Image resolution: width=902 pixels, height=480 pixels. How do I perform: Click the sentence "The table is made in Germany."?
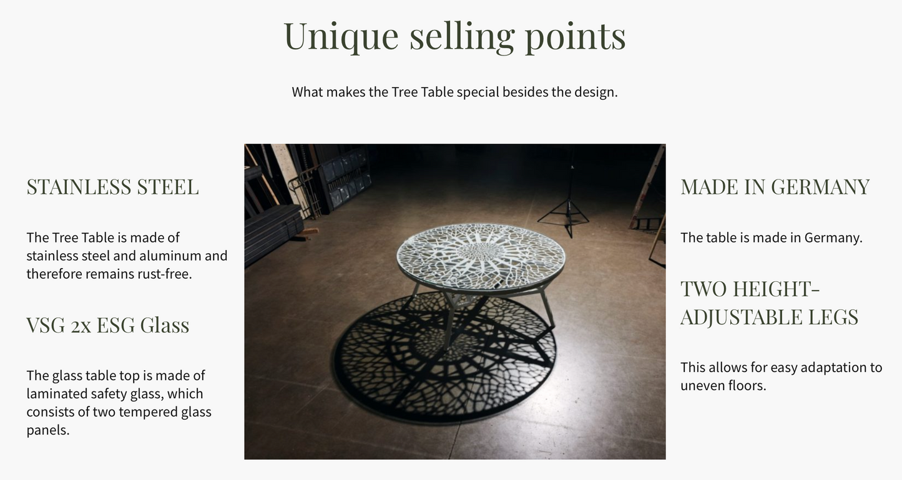click(771, 238)
